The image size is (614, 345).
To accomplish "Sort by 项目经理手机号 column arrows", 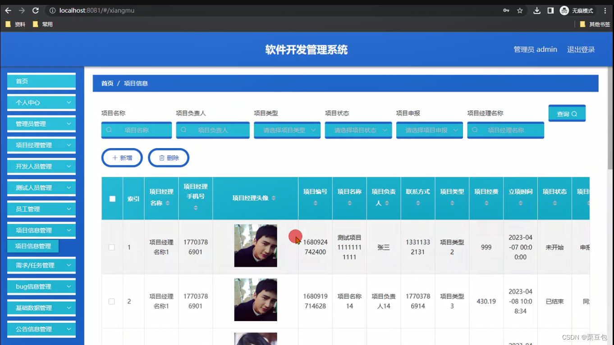I will pyautogui.click(x=196, y=208).
